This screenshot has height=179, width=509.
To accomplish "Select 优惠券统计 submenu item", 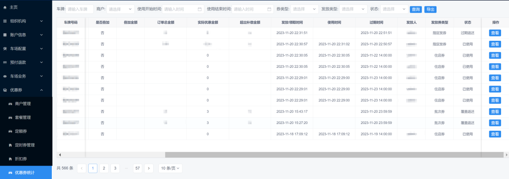I will [26, 173].
